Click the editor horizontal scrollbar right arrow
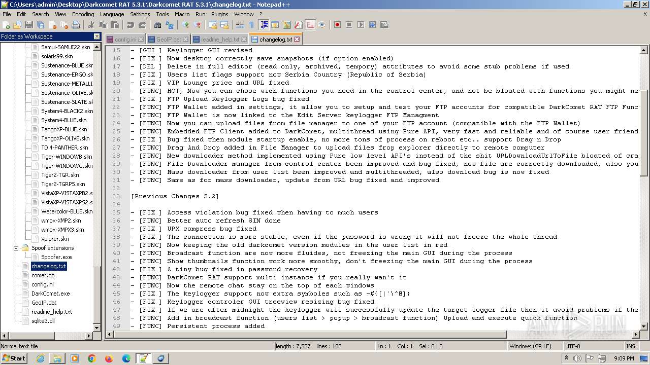The width and height of the screenshot is (650, 365). [635, 335]
